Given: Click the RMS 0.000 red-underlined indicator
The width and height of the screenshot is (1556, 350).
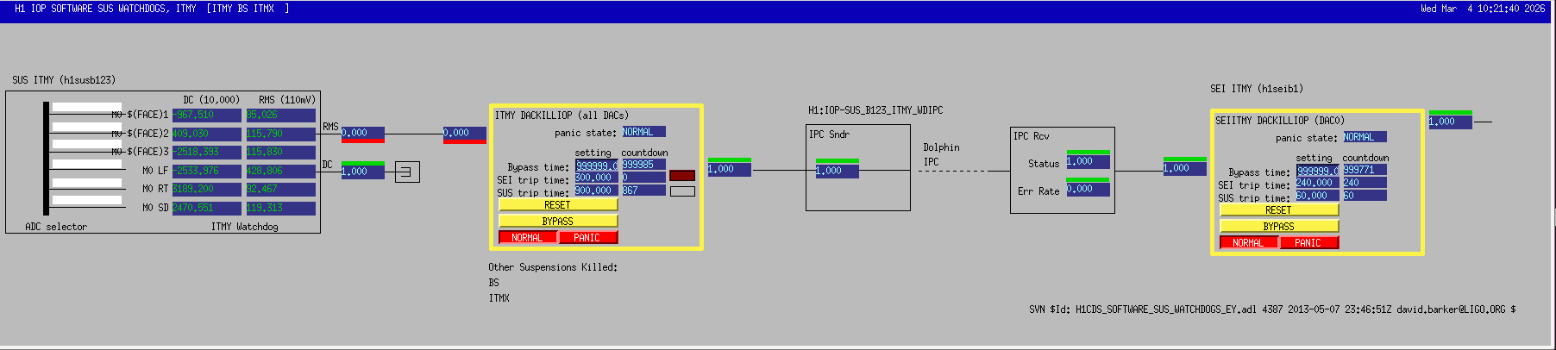Looking at the screenshot, I should [x=362, y=134].
